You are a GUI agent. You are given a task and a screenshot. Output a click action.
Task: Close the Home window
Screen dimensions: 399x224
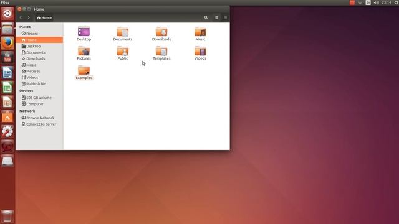[x=19, y=9]
